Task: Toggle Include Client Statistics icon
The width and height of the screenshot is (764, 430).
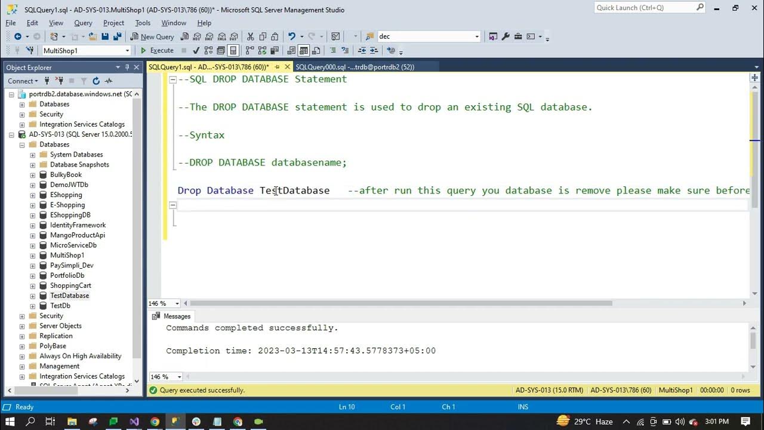Action: click(275, 51)
